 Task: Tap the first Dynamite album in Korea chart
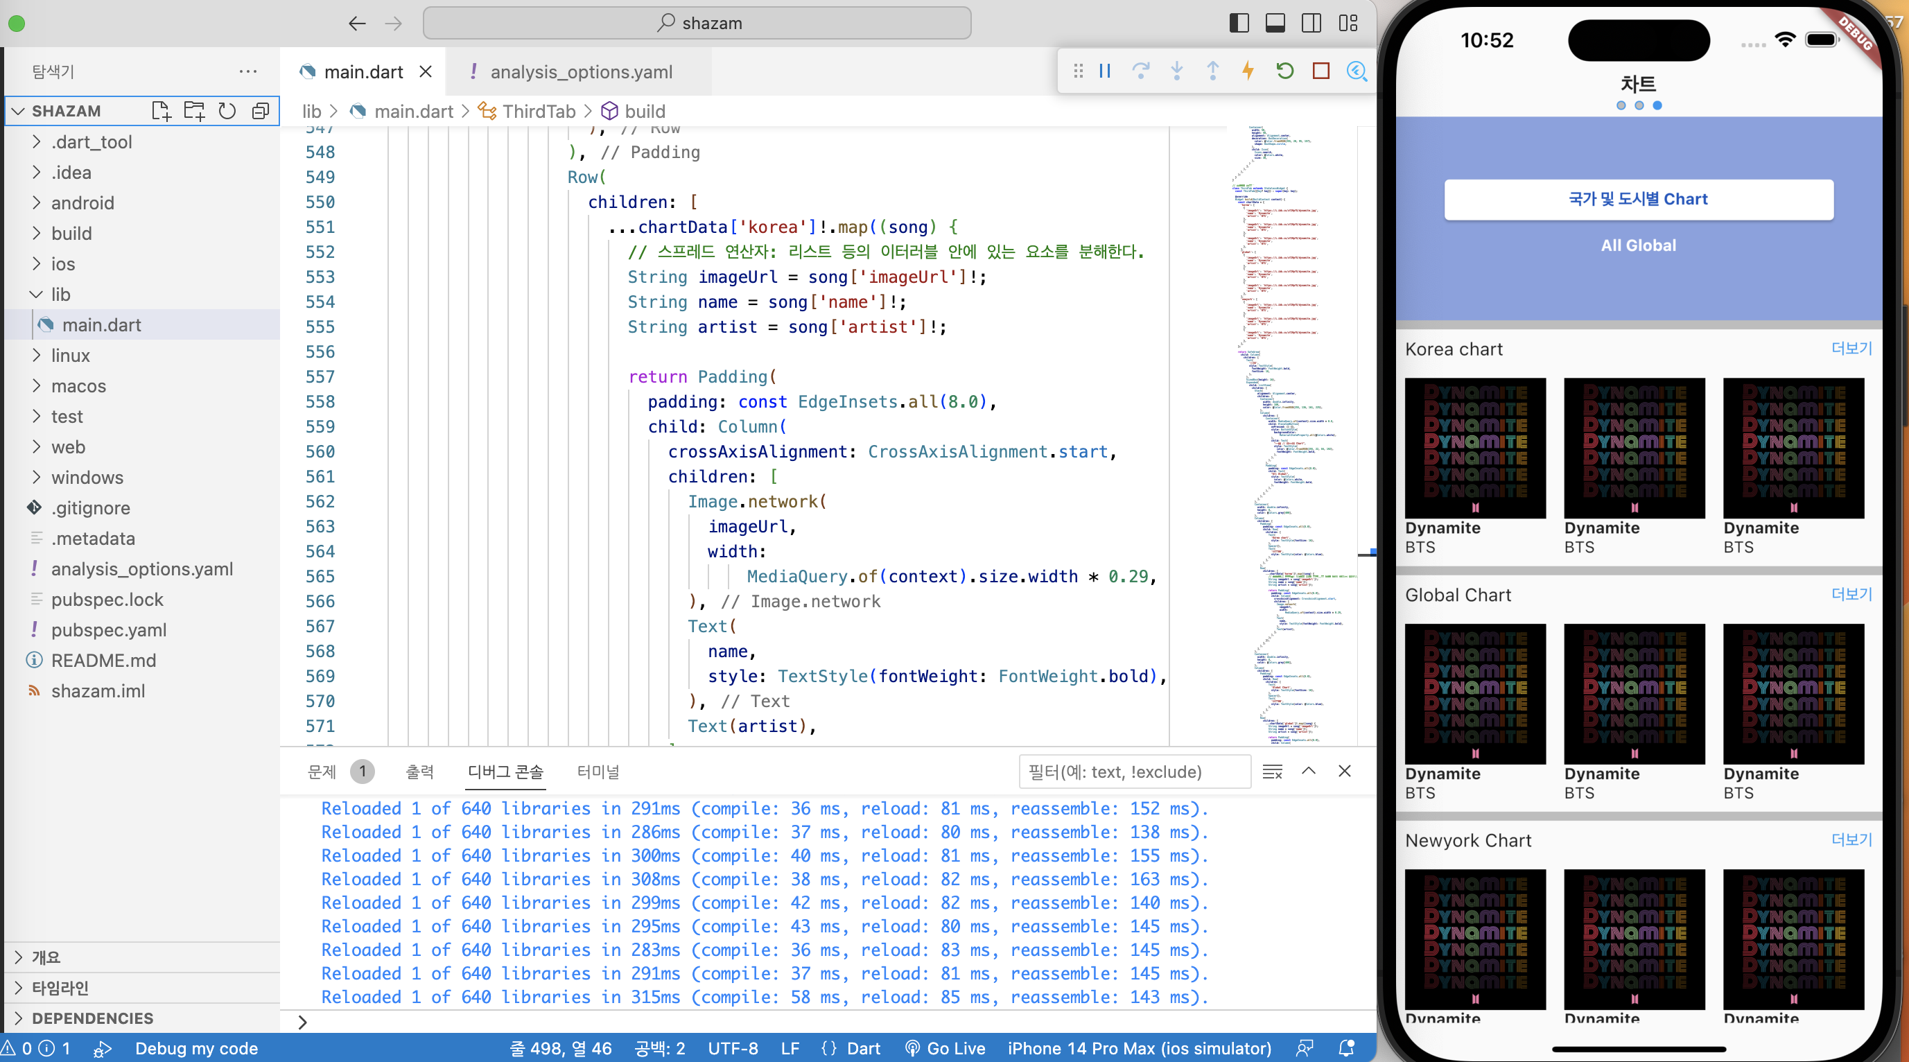pos(1475,449)
